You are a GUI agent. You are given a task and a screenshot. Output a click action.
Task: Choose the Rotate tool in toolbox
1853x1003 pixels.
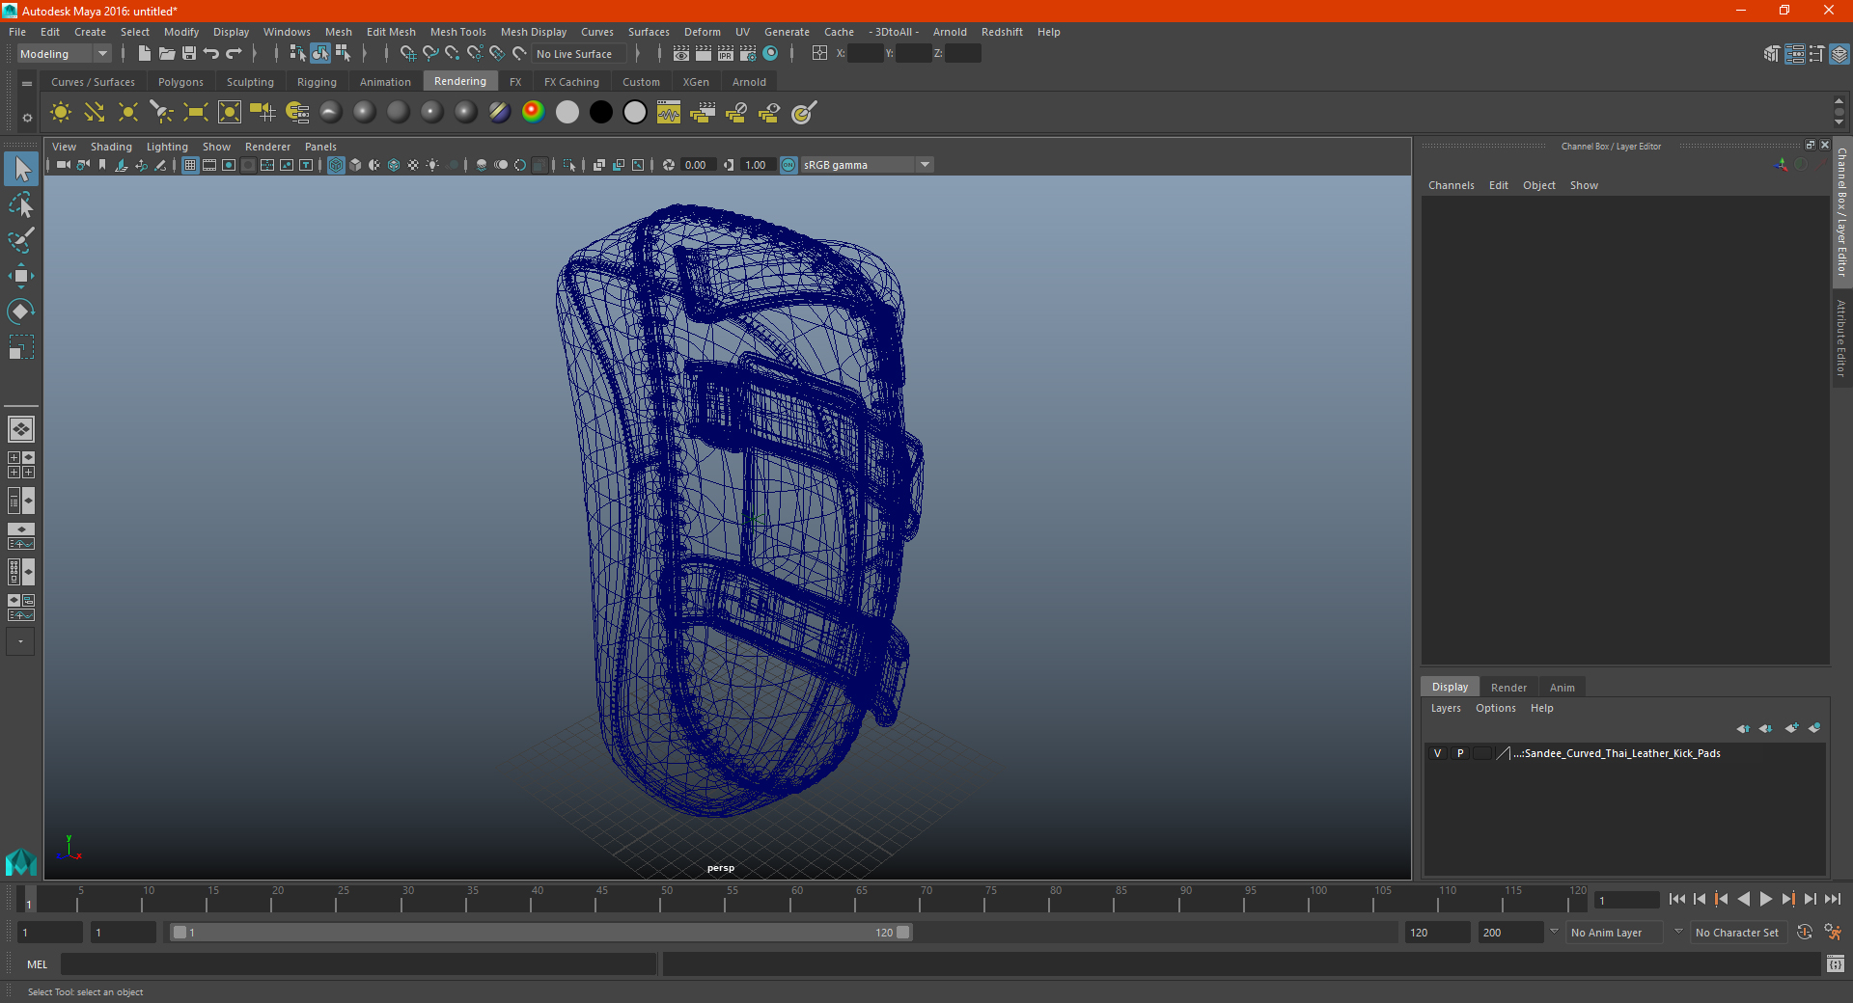(21, 311)
